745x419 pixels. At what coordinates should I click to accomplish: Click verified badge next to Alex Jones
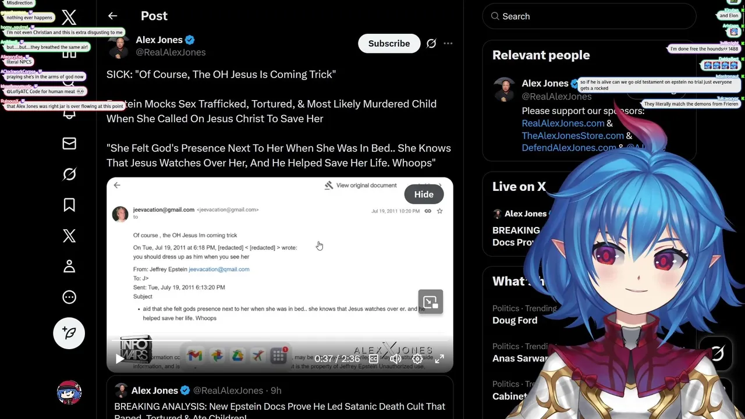[x=190, y=40]
